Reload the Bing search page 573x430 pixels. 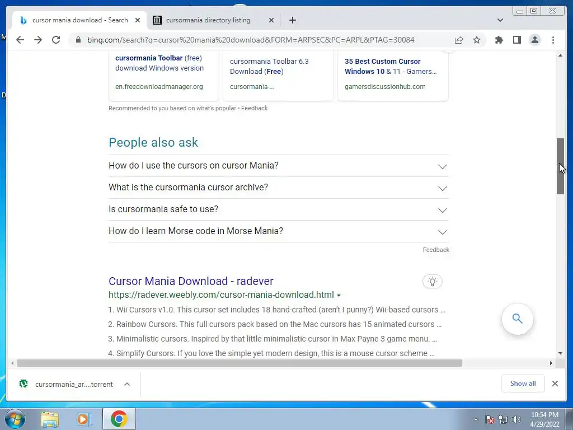click(56, 40)
